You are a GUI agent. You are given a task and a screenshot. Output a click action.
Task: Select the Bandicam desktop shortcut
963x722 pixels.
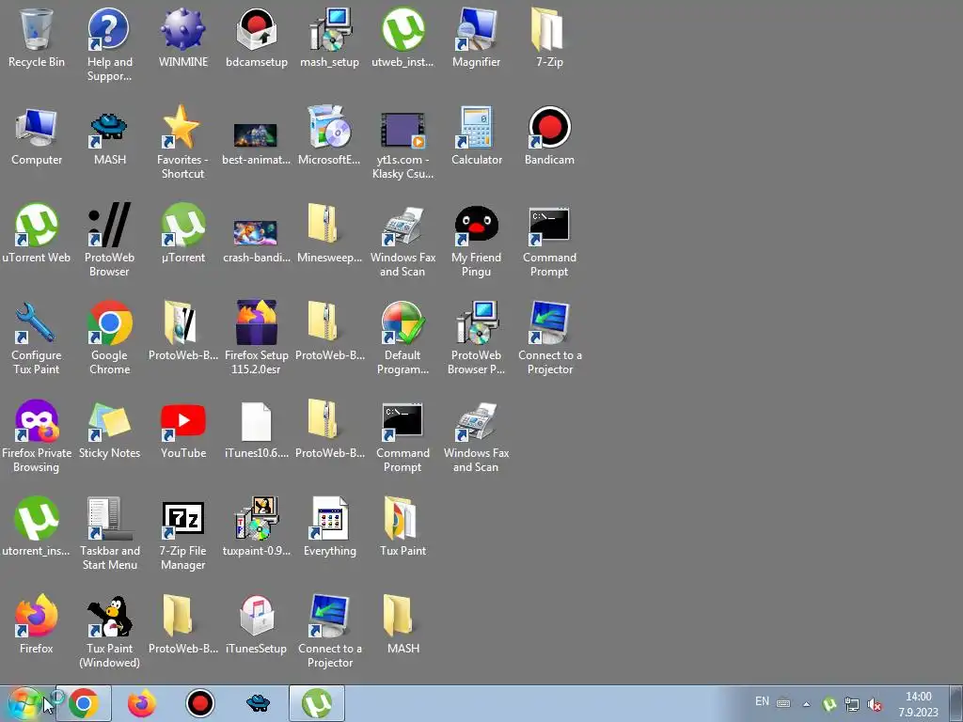pos(549,135)
